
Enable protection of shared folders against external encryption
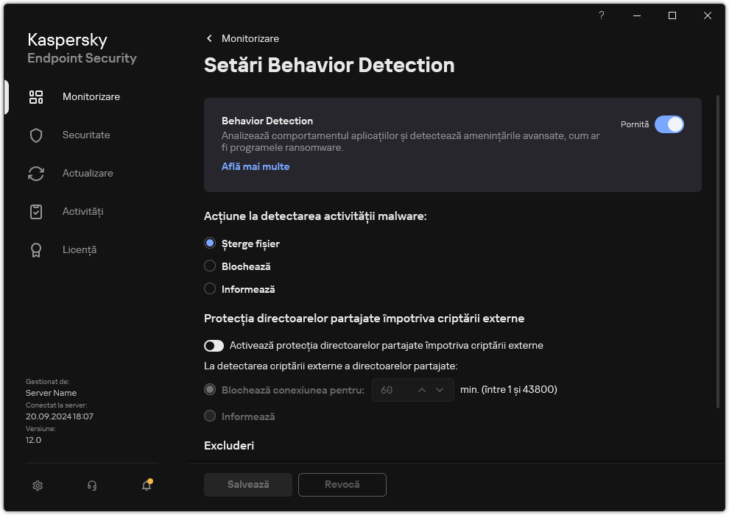pos(214,345)
